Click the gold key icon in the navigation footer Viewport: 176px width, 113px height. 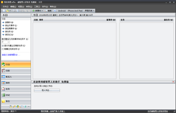point(14,107)
